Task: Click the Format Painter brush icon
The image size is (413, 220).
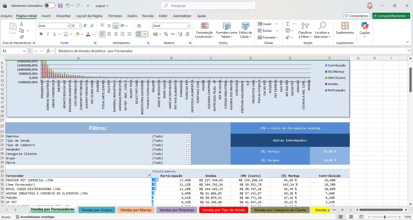Action: (22, 37)
